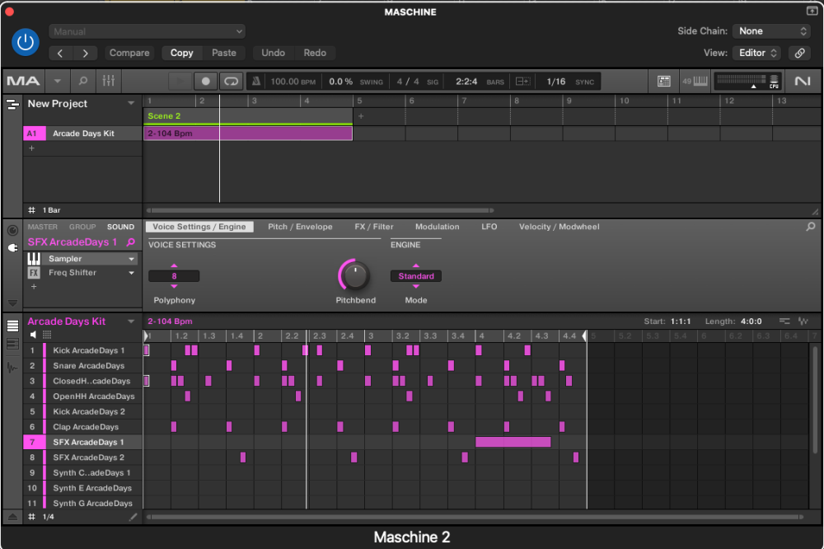Open the View Editor dropdown
The height and width of the screenshot is (549, 824).
(x=756, y=53)
